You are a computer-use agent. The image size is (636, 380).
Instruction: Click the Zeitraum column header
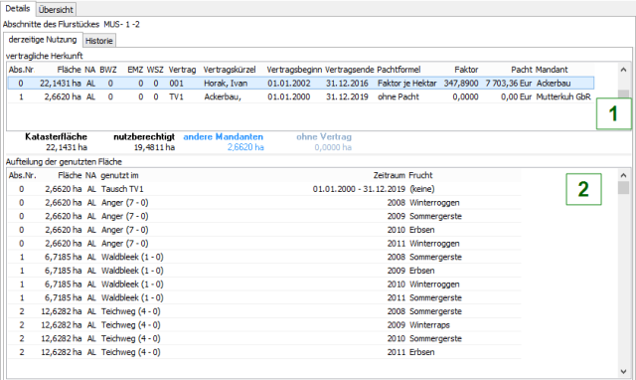[389, 175]
